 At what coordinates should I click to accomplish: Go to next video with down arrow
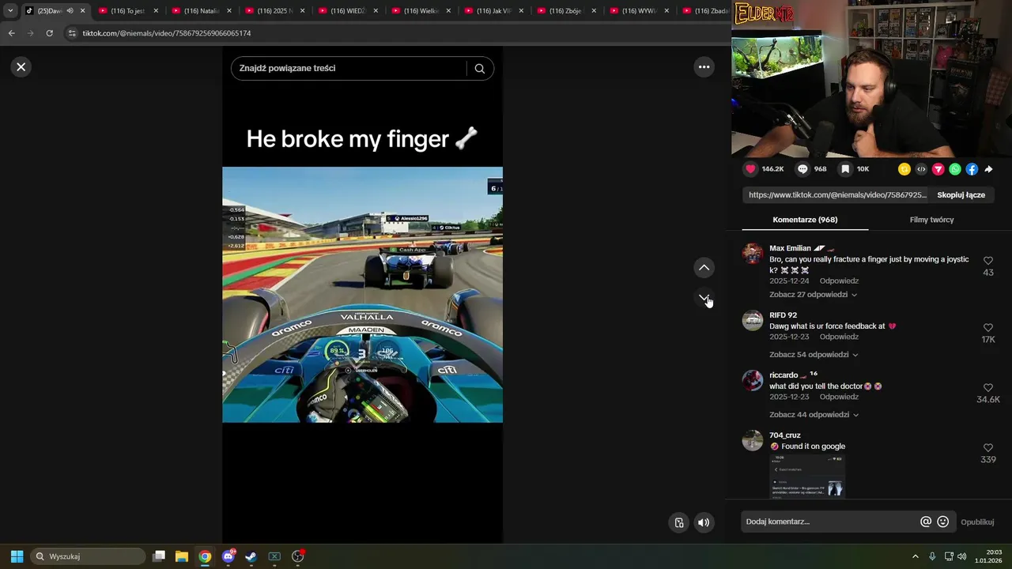704,298
